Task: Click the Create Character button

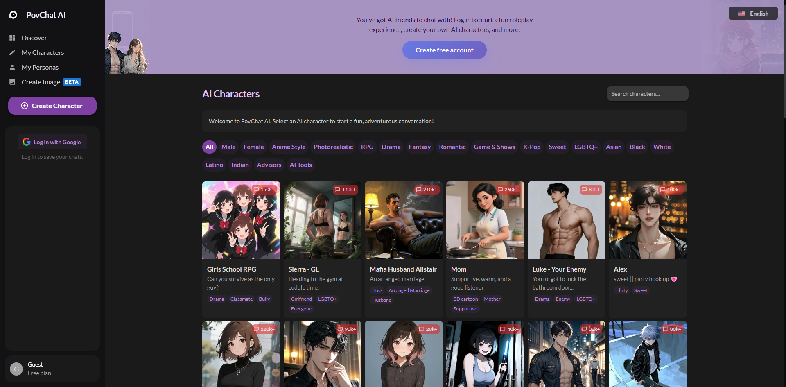Action: (x=52, y=106)
